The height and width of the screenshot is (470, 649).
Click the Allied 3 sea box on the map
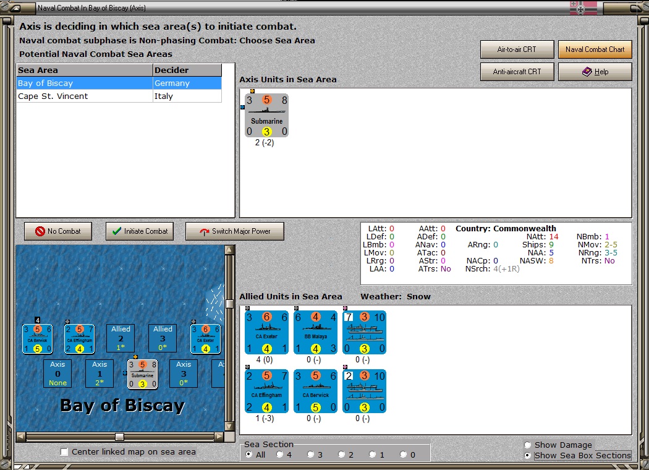pyautogui.click(x=163, y=338)
